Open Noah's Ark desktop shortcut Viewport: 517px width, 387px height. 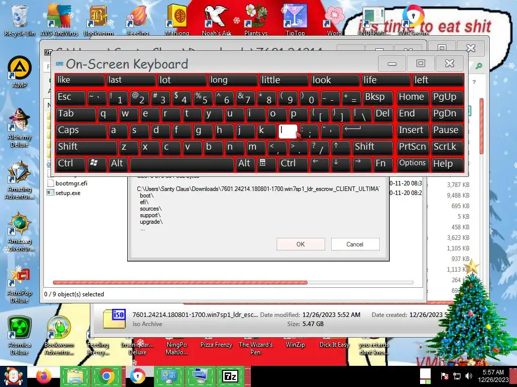[217, 19]
